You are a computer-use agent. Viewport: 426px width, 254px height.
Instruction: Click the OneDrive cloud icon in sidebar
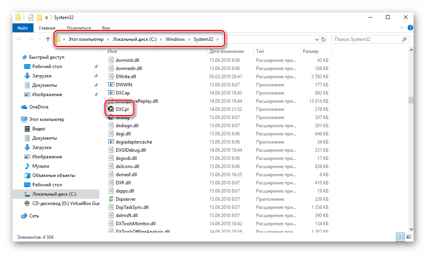pyautogui.click(x=24, y=107)
